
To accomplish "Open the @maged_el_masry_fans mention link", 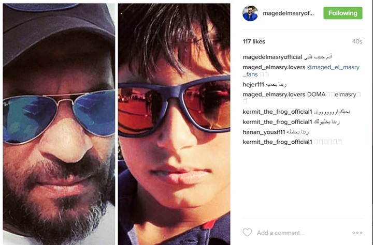I will coord(301,71).
